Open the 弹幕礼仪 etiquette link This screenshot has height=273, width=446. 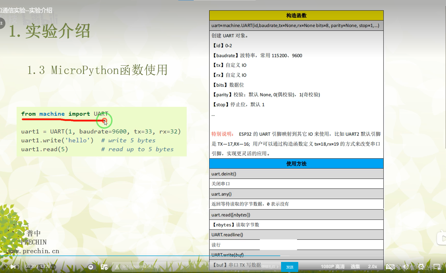pyautogui.click(x=270, y=267)
